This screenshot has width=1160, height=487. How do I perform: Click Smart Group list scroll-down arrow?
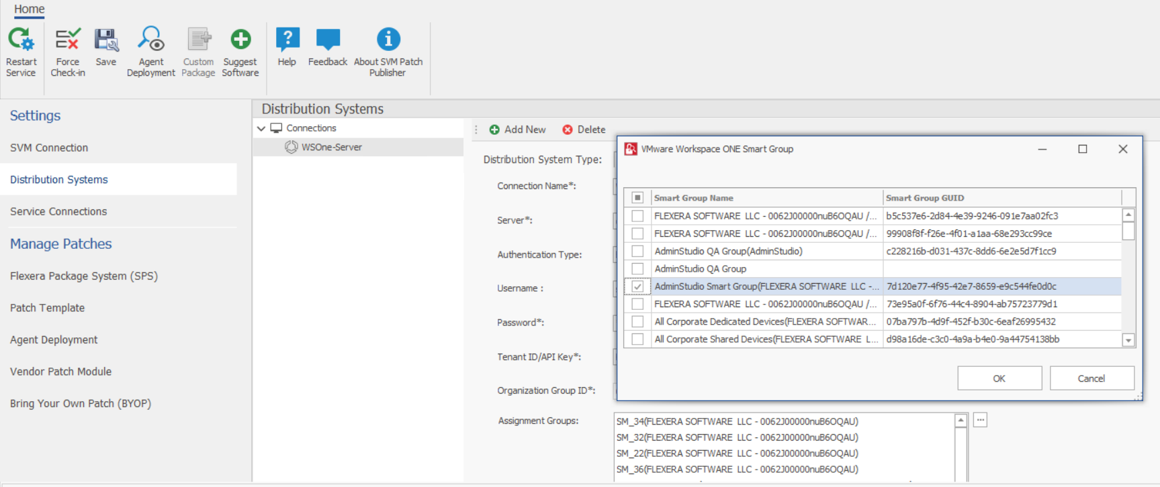(x=1128, y=340)
